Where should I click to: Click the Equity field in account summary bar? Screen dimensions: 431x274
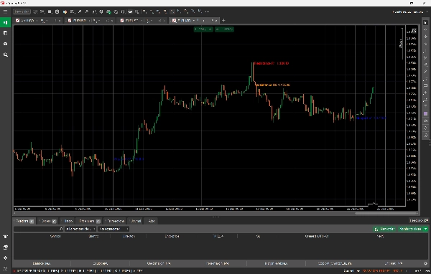(x=101, y=263)
